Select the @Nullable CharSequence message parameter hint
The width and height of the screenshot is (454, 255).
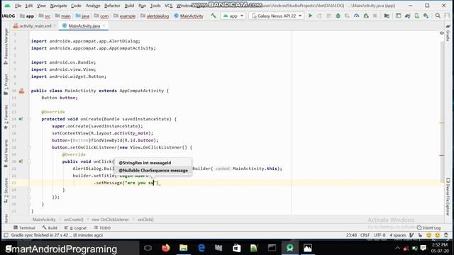[153, 171]
